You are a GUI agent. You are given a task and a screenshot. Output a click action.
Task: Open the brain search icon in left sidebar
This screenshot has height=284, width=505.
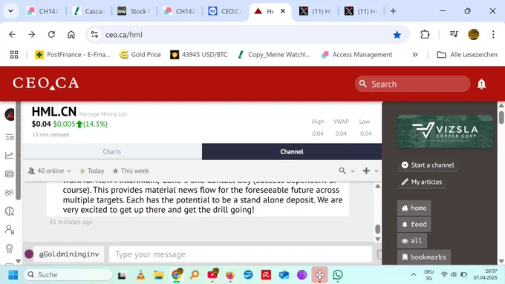(x=10, y=211)
